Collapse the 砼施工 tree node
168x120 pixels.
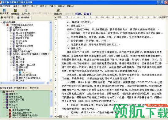pos(14,70)
